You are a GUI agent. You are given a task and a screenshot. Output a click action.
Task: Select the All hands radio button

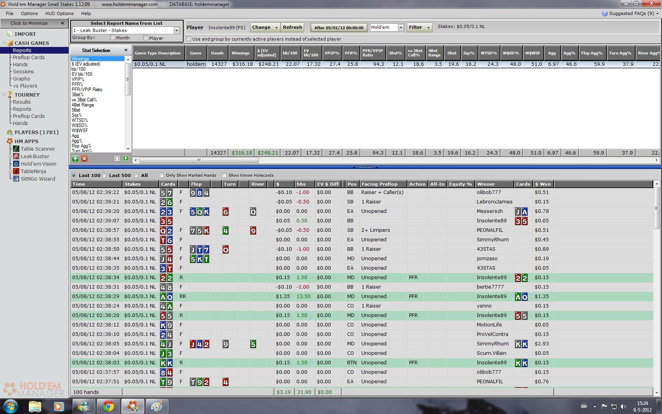pos(136,175)
